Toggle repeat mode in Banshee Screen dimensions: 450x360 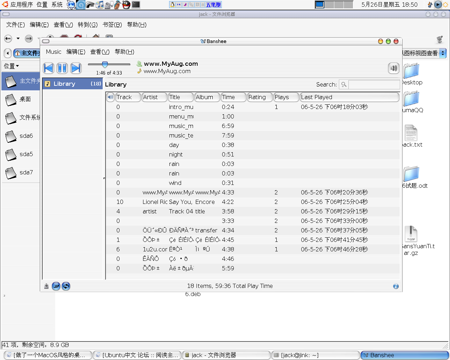pos(66,286)
